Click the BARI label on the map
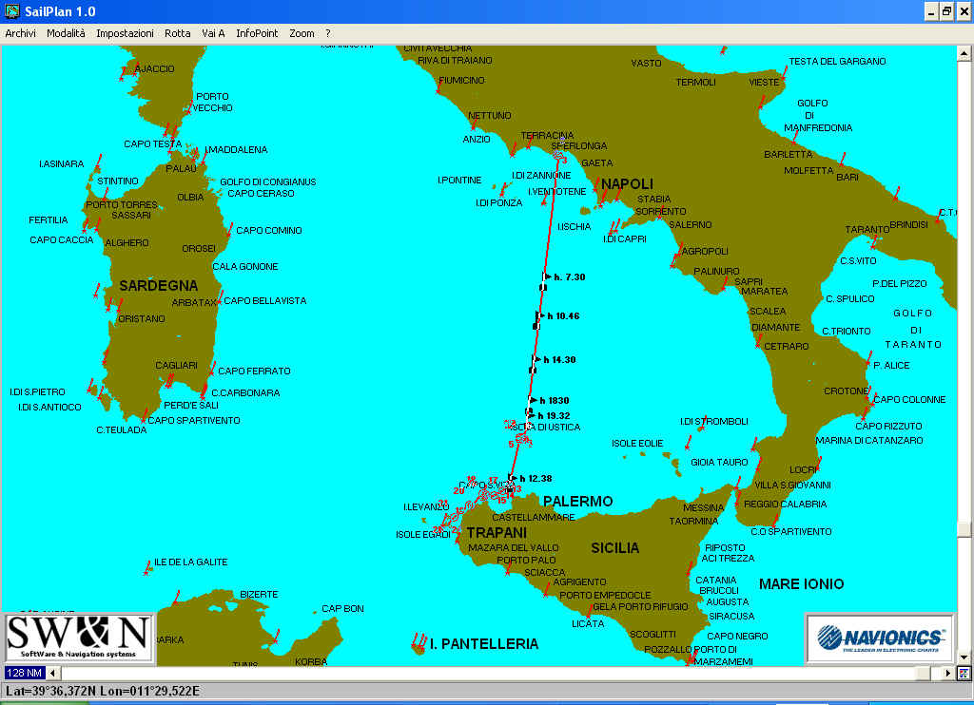 [x=847, y=178]
